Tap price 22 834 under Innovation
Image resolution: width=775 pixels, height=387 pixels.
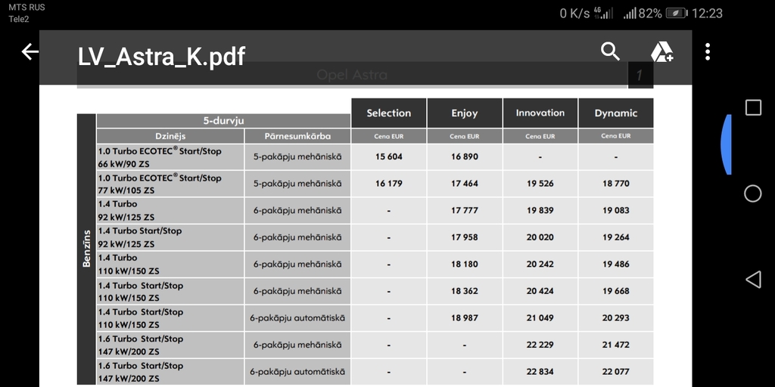(x=540, y=372)
